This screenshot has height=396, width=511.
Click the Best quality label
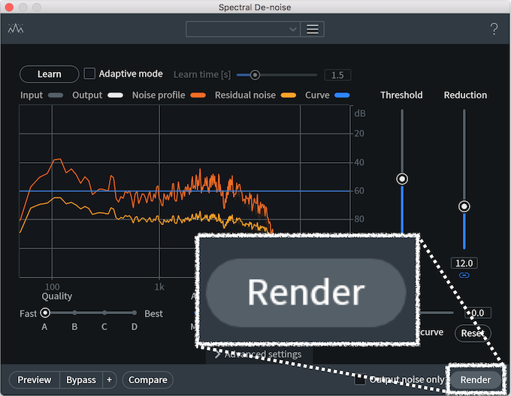click(x=153, y=313)
